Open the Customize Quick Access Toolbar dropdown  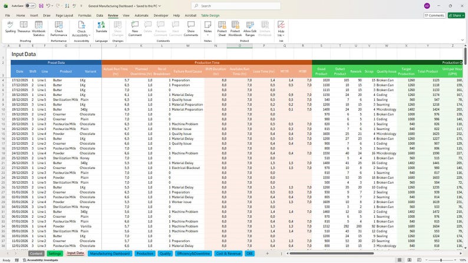click(x=81, y=6)
